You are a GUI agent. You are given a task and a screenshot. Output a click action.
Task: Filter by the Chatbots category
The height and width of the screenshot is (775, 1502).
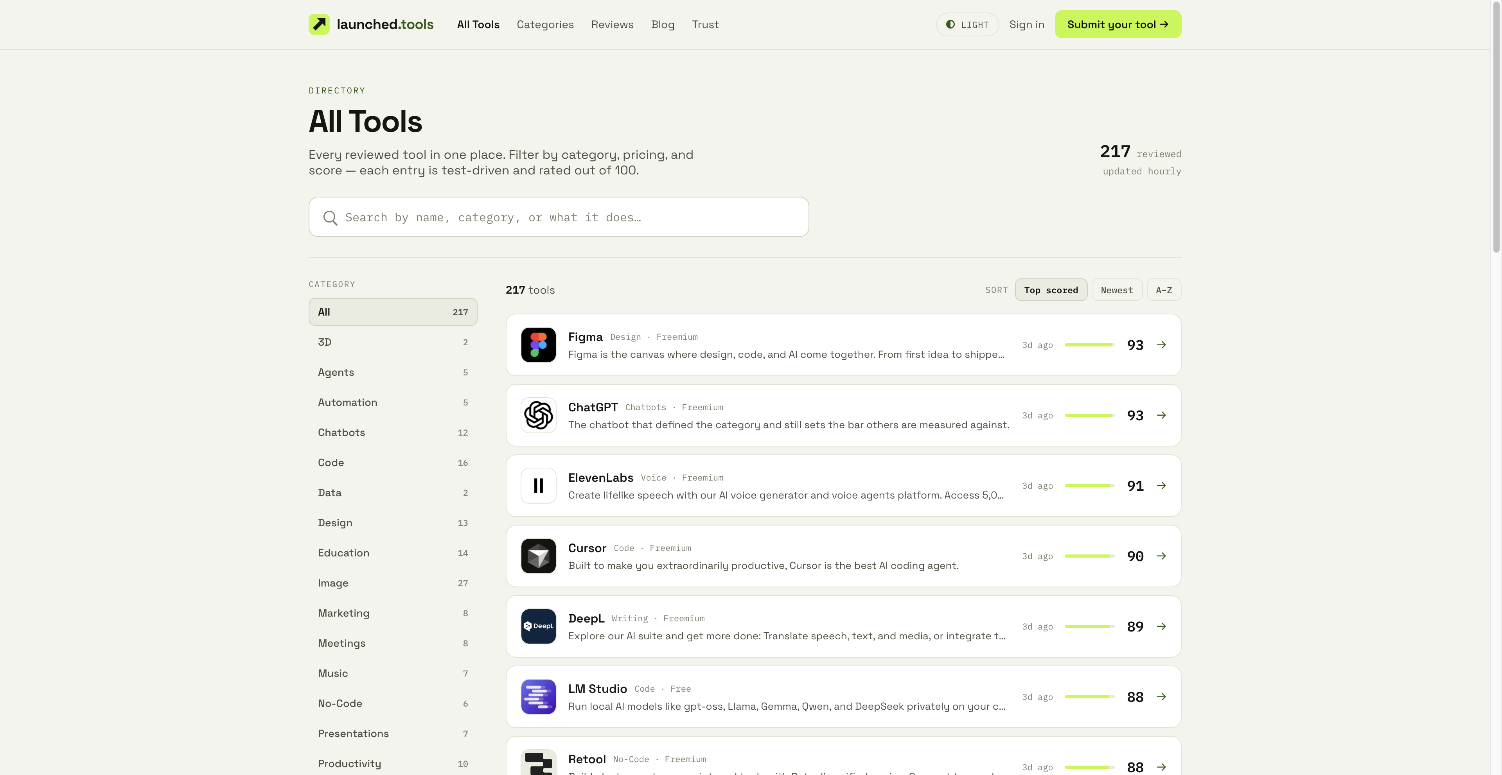[x=393, y=432]
